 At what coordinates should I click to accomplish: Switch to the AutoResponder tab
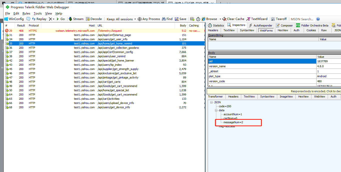[x=261, y=25]
